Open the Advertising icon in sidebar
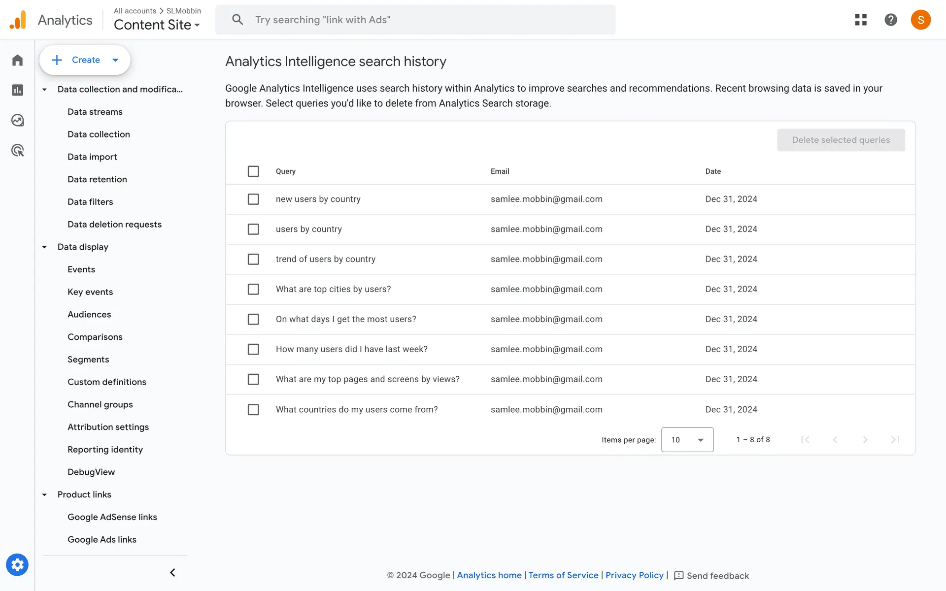946x591 pixels. point(18,150)
